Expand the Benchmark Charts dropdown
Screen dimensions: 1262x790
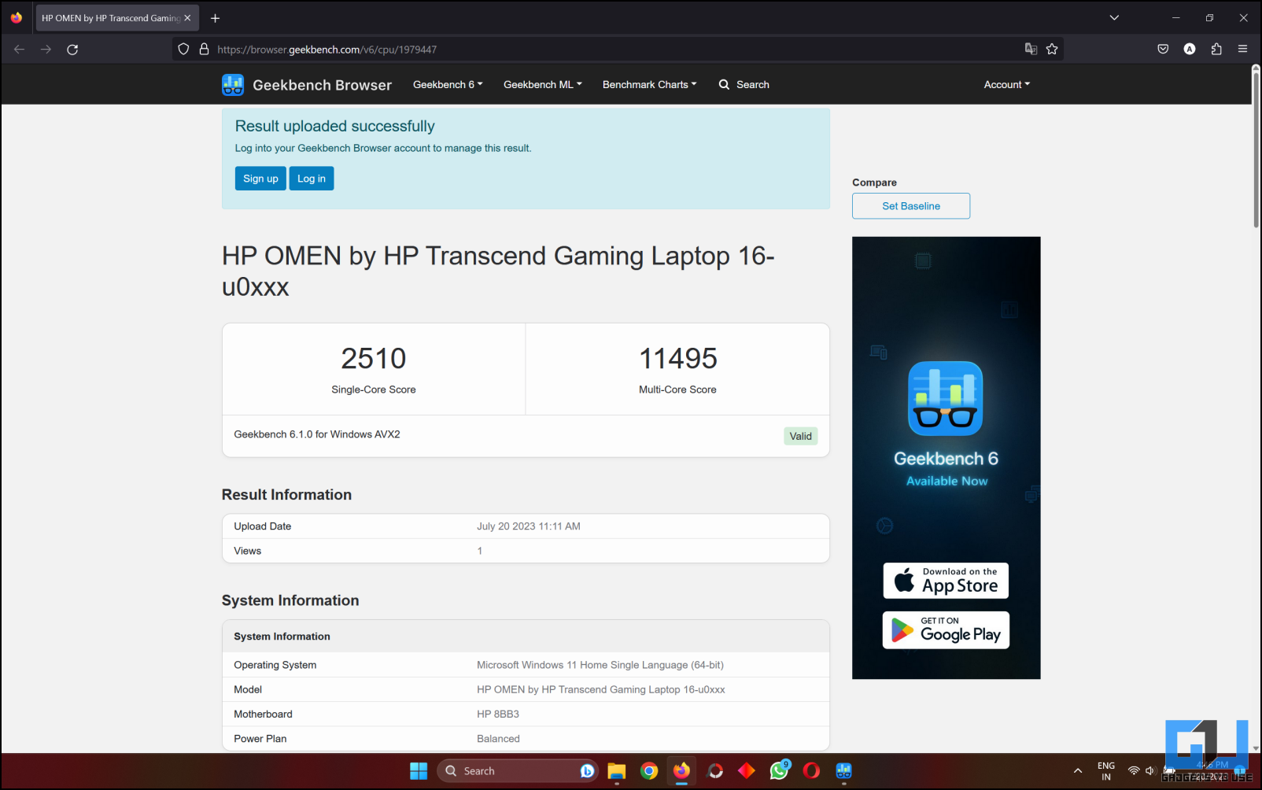coord(649,84)
